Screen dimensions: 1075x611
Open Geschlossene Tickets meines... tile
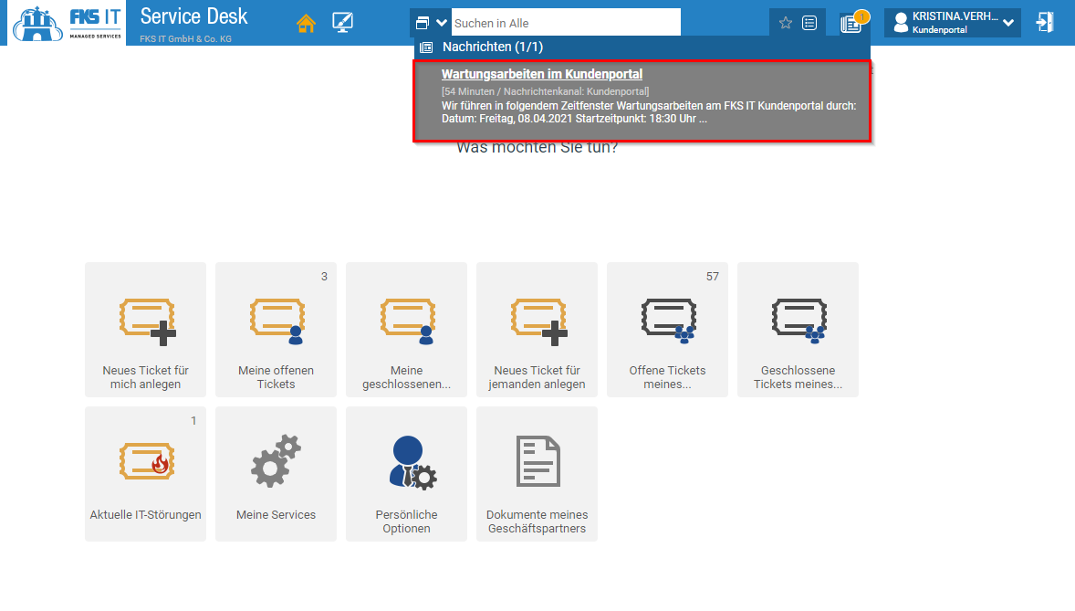click(x=798, y=330)
